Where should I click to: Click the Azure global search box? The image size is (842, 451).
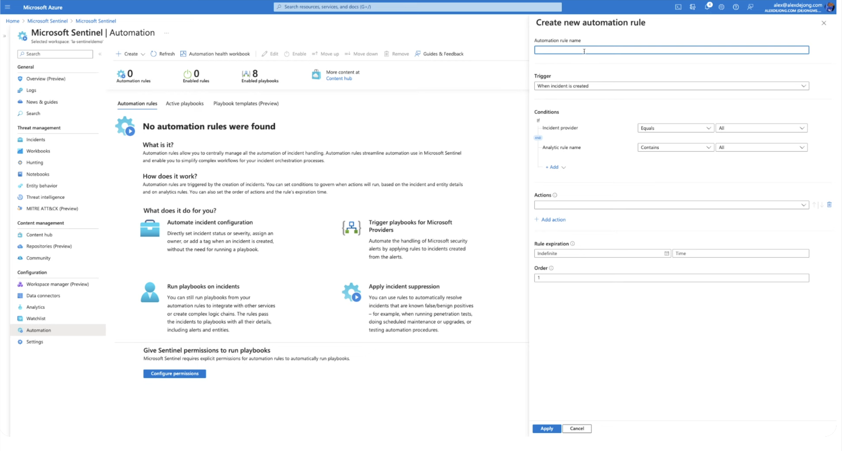pyautogui.click(x=417, y=7)
